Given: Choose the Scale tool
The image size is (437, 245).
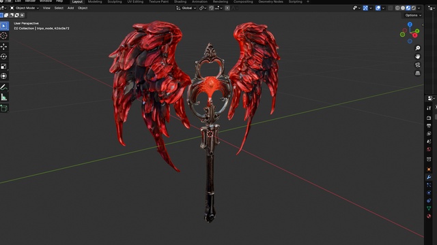Looking at the screenshot, I should 4,66.
